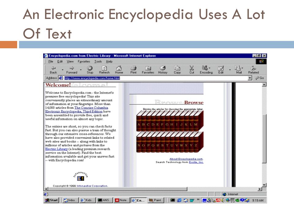
Task: Go to the Home page
Action: pyautogui.click(x=119, y=70)
